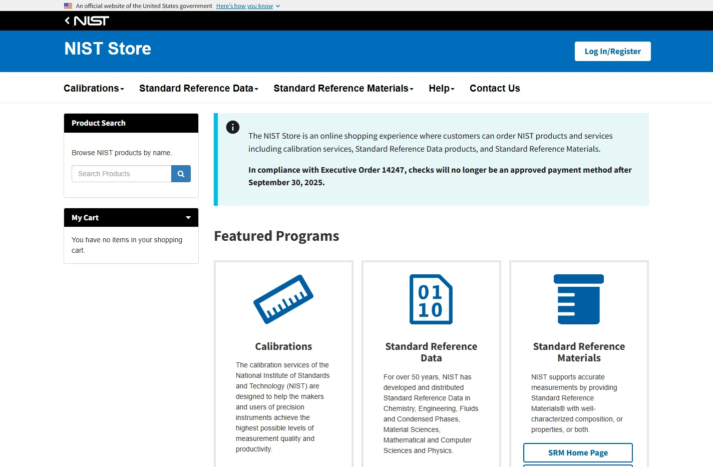Click the info circle icon in notice

(x=233, y=127)
